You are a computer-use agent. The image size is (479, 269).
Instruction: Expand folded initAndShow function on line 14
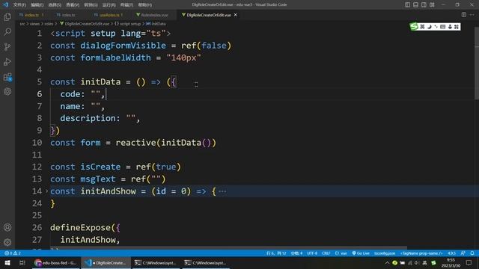pyautogui.click(x=46, y=191)
